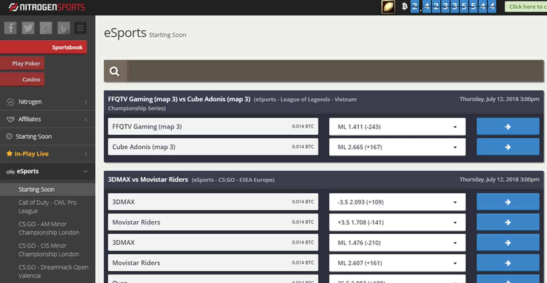Expand the Nitrogen sidebar menu chevron
This screenshot has width=547, height=283.
[86, 102]
